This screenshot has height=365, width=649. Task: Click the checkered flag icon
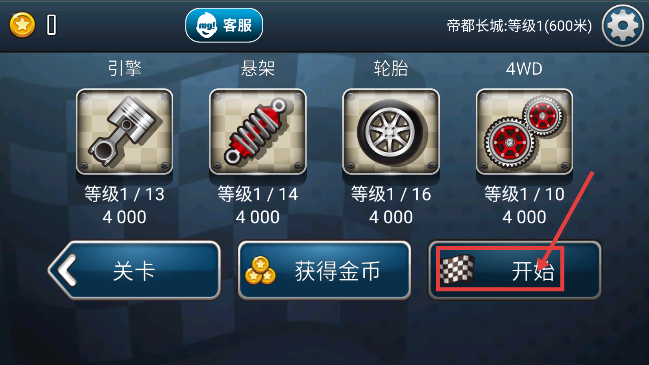pos(457,270)
